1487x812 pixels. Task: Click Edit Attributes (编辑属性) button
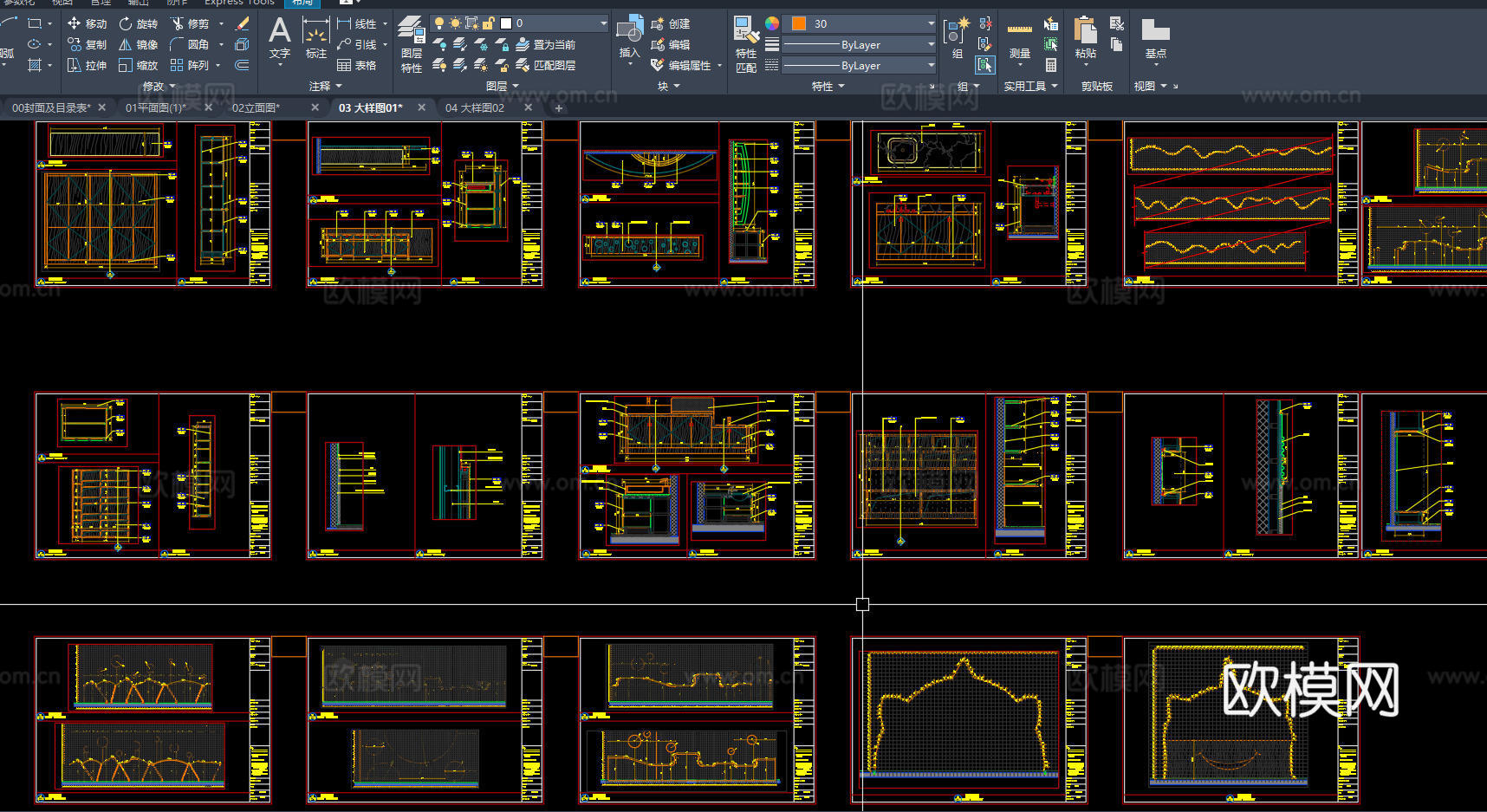click(x=681, y=65)
